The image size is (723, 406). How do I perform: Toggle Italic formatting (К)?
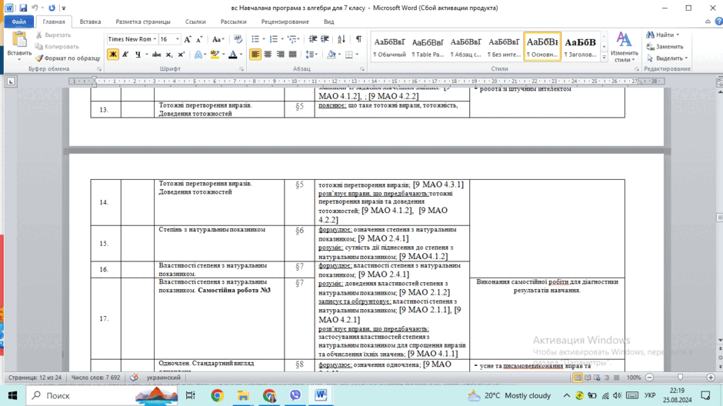click(125, 55)
